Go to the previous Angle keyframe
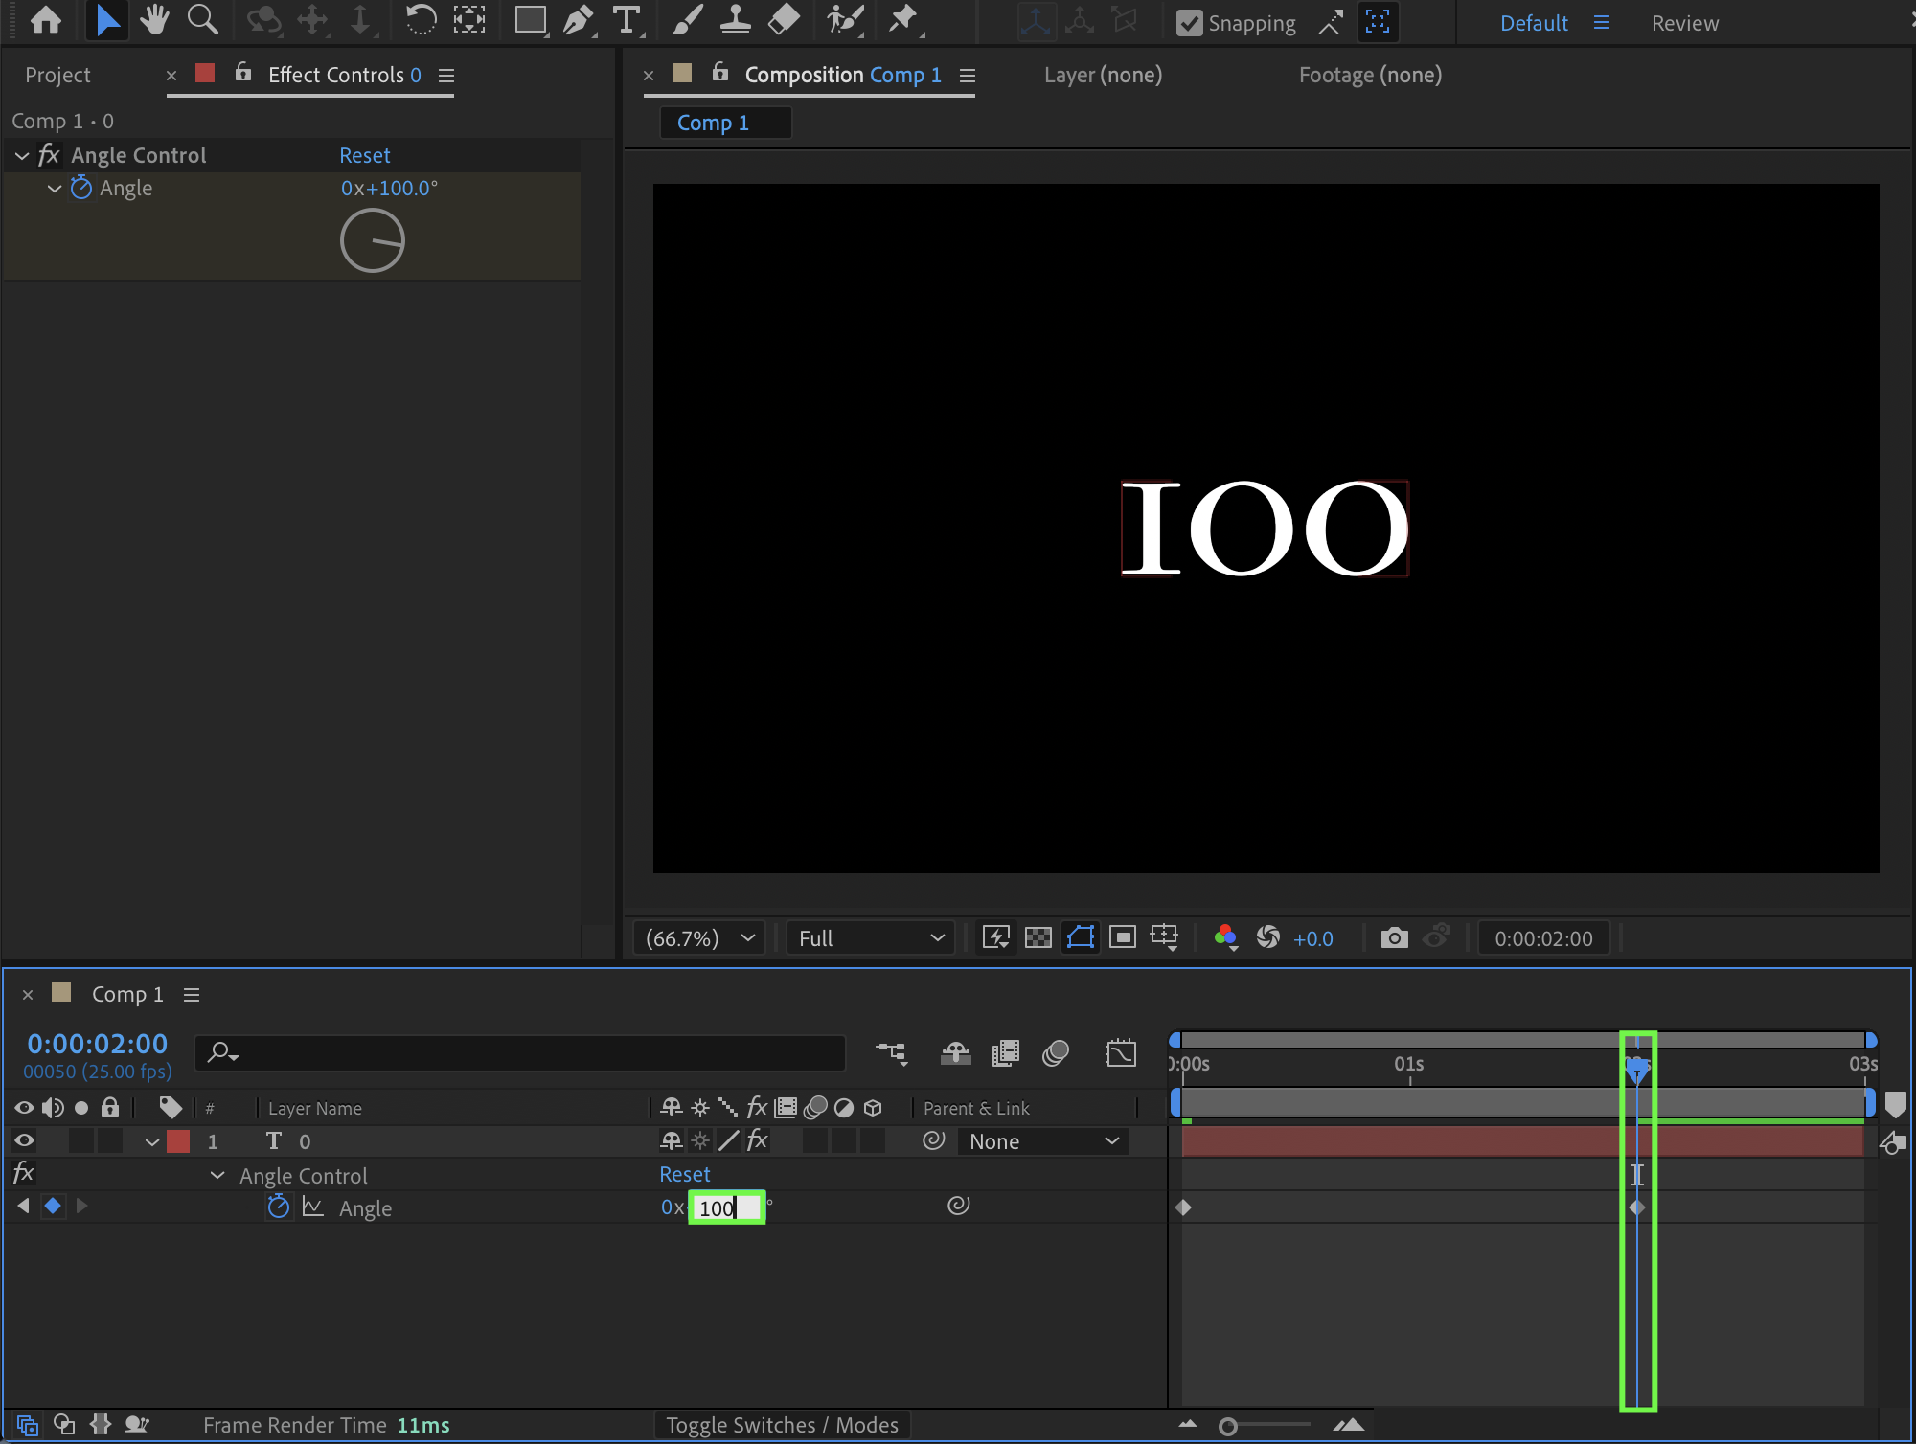 click(x=23, y=1207)
